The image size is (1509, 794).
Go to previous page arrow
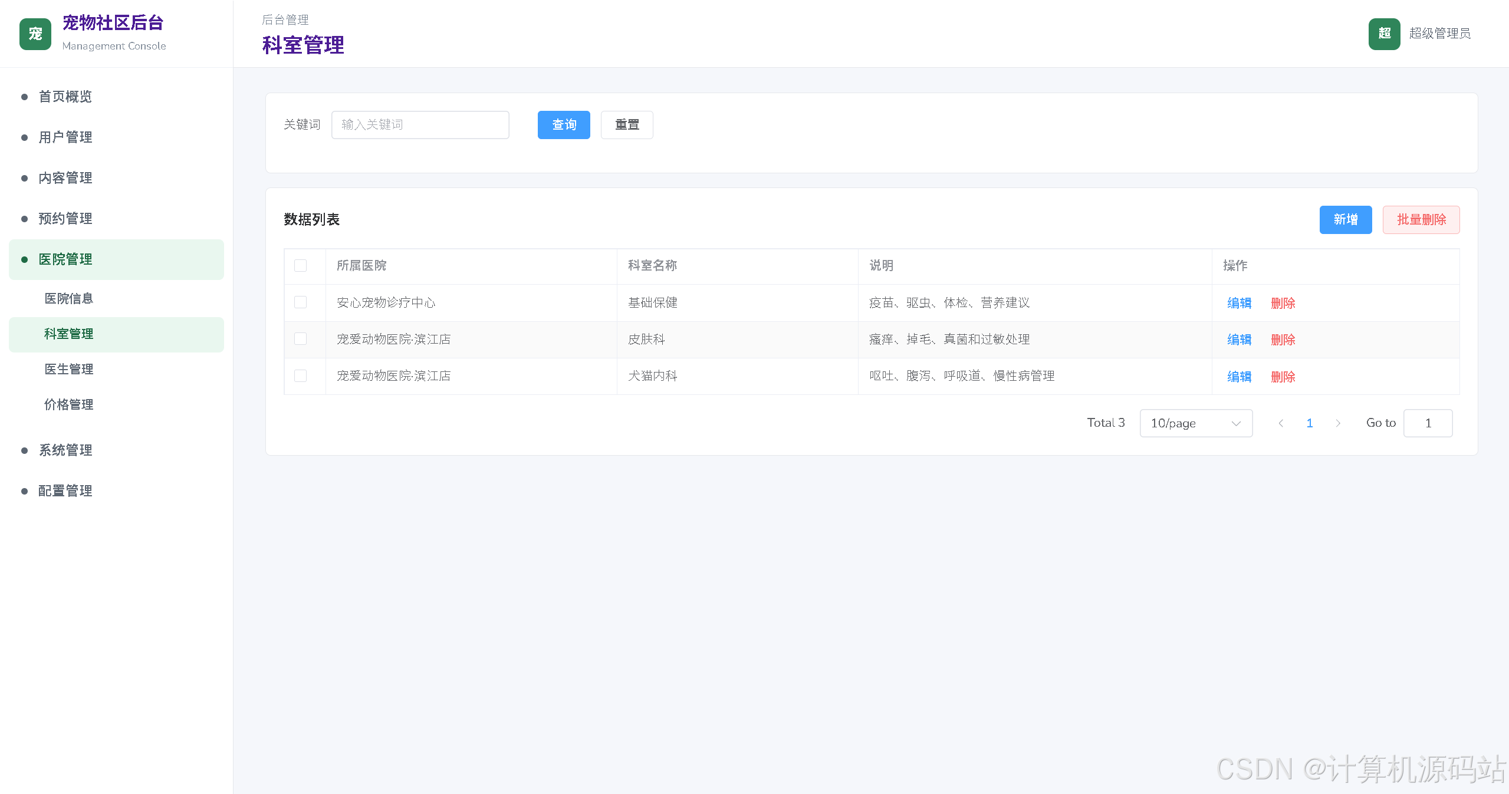[1281, 423]
